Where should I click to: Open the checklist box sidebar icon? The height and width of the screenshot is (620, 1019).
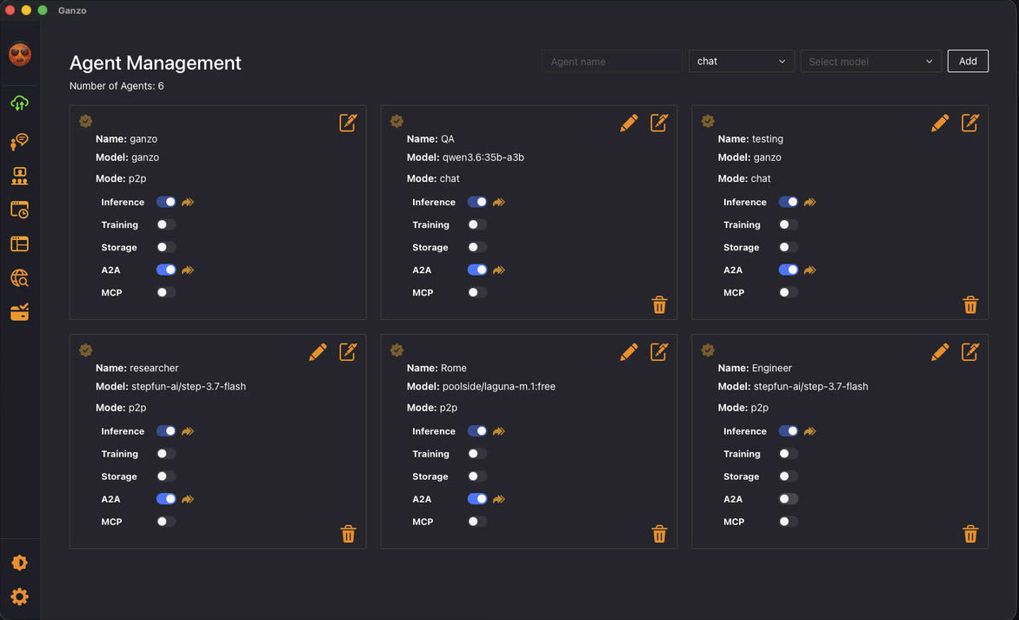coord(19,312)
